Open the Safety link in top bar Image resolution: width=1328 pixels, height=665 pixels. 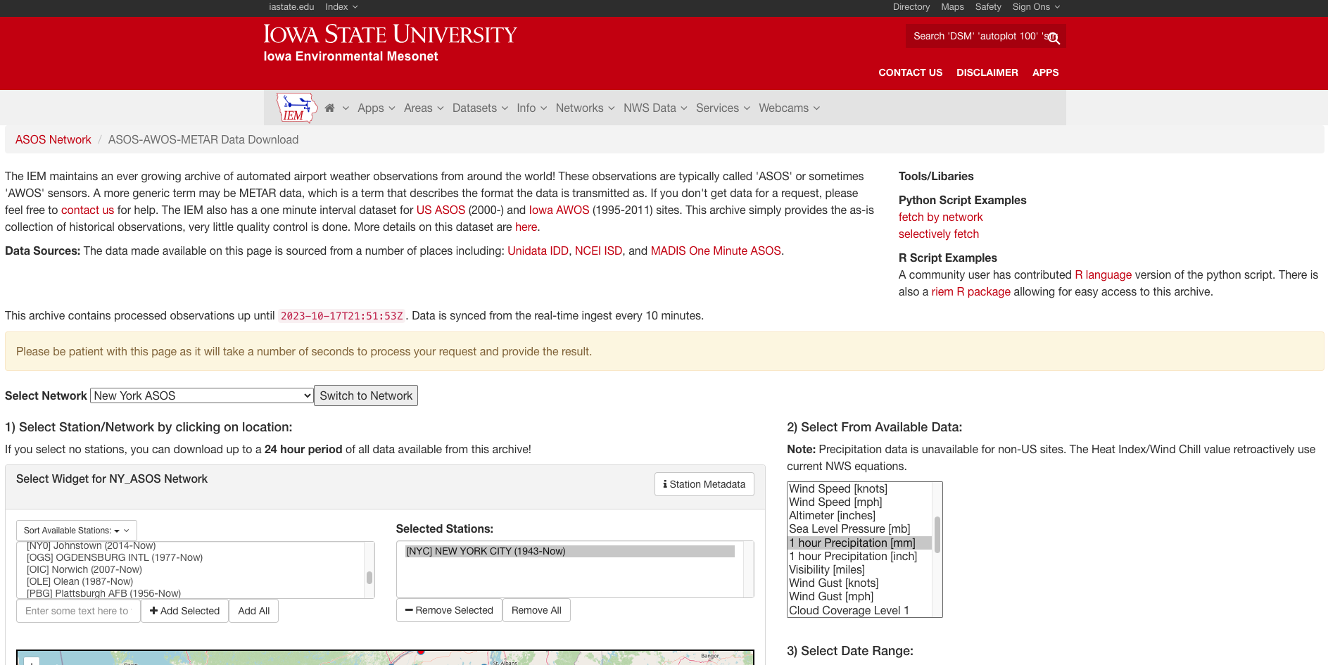pyautogui.click(x=988, y=7)
